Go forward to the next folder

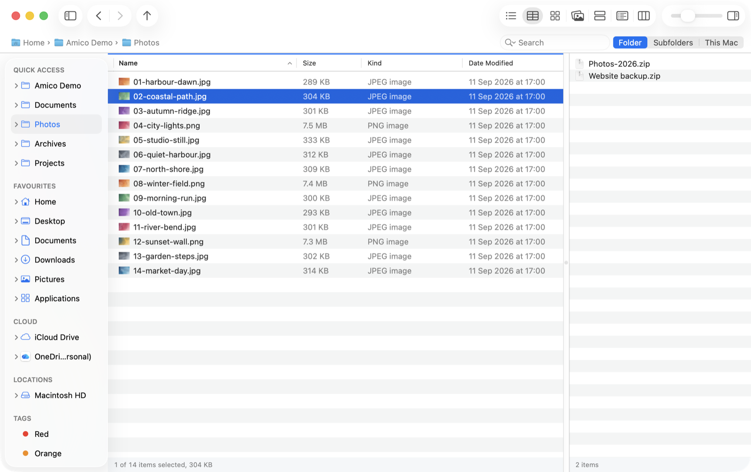[120, 16]
